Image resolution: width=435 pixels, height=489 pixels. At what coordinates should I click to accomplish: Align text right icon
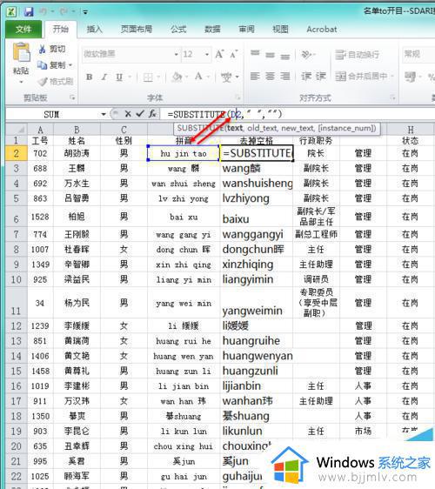click(285, 76)
